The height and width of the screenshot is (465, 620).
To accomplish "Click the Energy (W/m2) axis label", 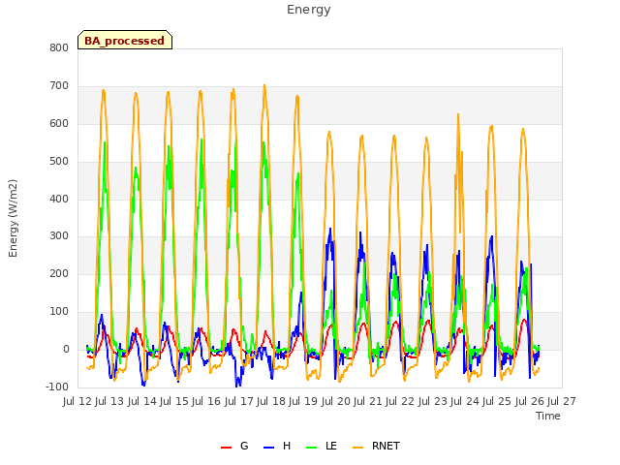I will [13, 218].
